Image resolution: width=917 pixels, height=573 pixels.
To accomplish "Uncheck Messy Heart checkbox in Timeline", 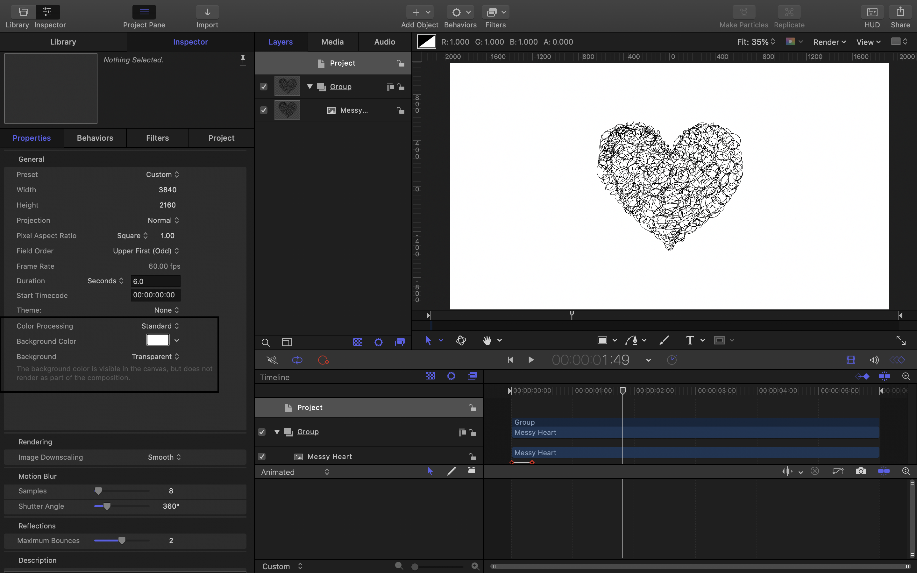I will 261,456.
